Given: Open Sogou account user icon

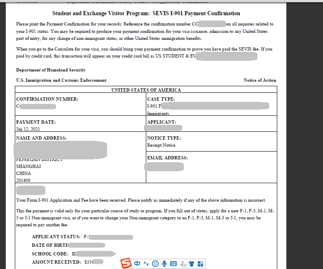Looking at the screenshot, I should pos(183,264).
